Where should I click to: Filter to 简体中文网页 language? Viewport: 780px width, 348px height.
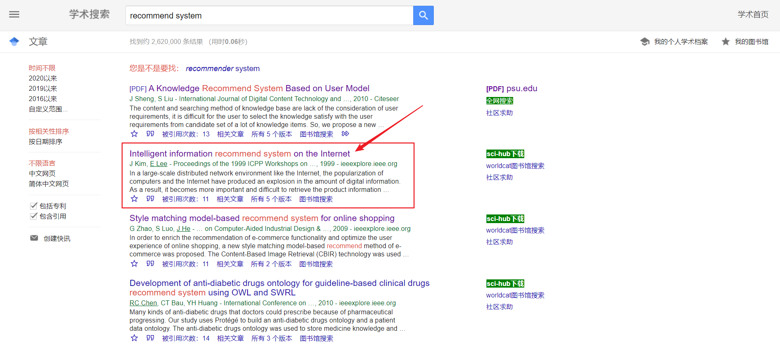tap(49, 184)
